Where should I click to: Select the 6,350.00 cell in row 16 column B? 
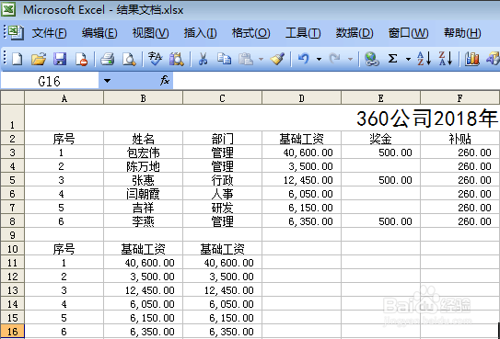click(143, 332)
